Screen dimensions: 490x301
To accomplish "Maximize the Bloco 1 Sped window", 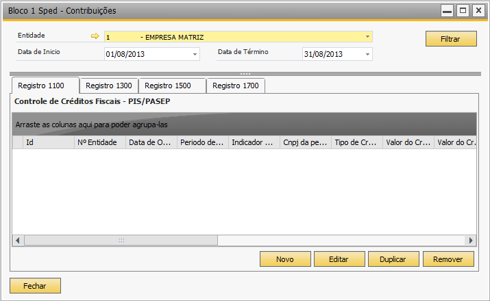I will click(x=463, y=11).
